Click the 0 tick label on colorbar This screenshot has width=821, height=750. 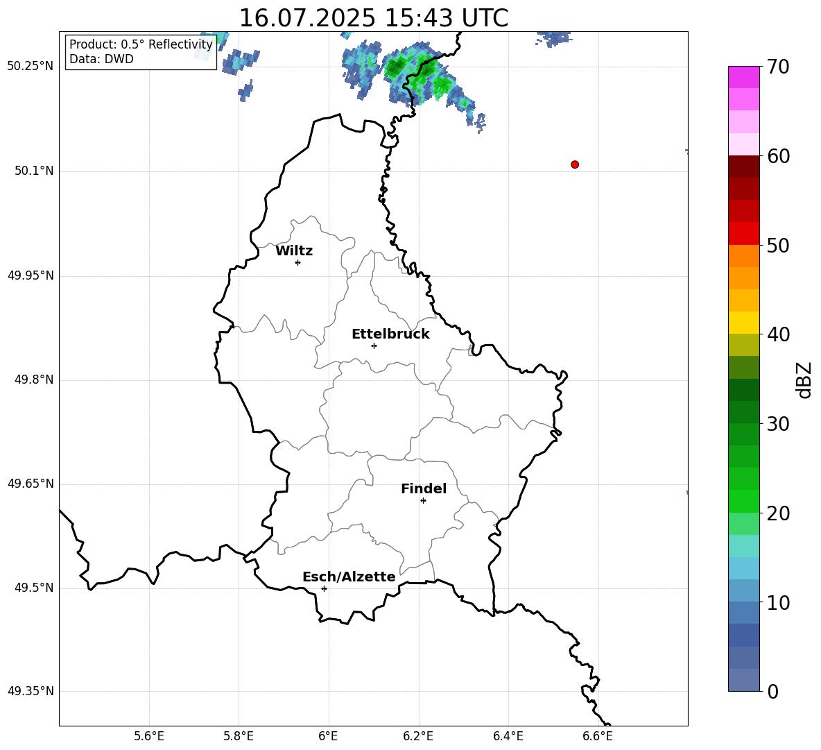coord(772,691)
